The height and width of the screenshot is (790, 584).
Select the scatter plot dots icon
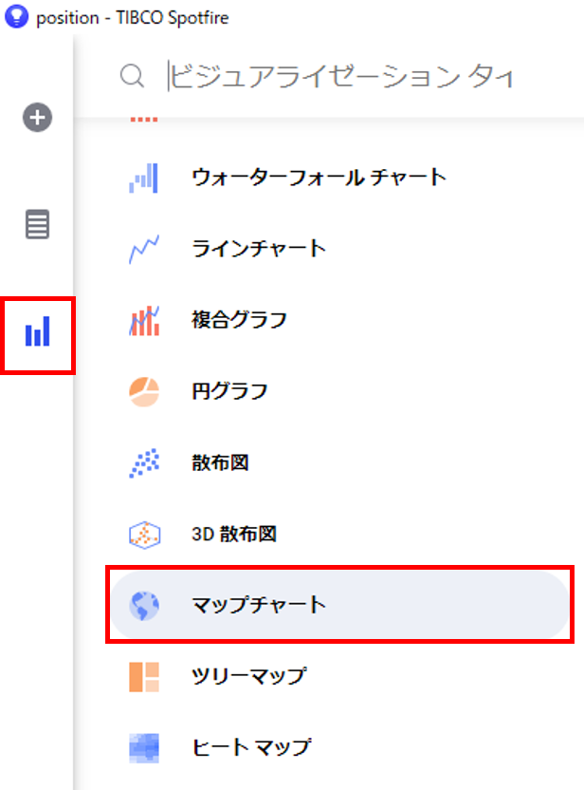coord(144,462)
